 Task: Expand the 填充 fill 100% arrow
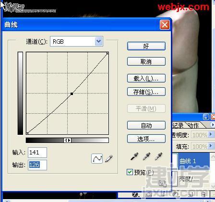point(211,146)
